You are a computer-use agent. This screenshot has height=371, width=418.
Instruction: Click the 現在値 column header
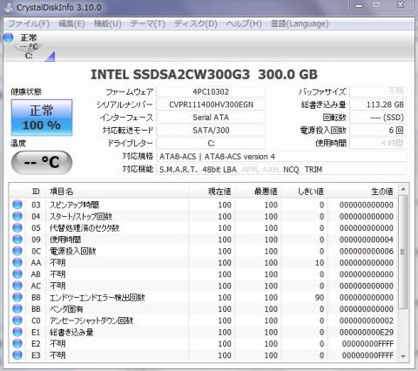click(x=212, y=192)
